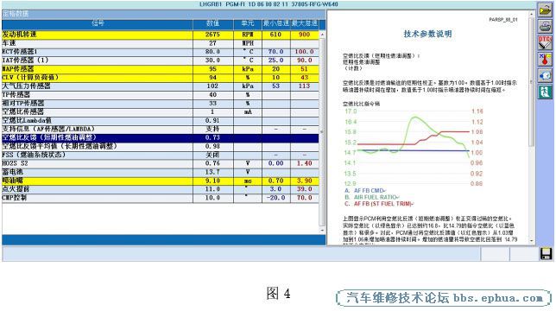The image size is (556, 311).
Task: Click the help panel scroll-up arrow
Action: coord(531,14)
